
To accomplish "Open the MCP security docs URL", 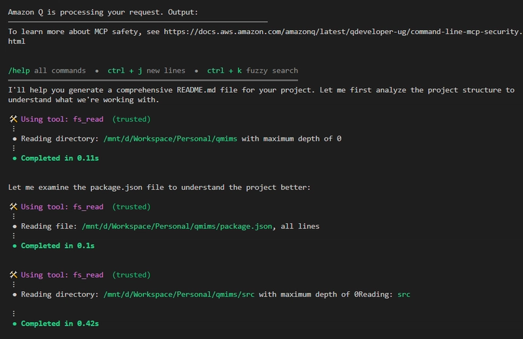I will pos(343,31).
